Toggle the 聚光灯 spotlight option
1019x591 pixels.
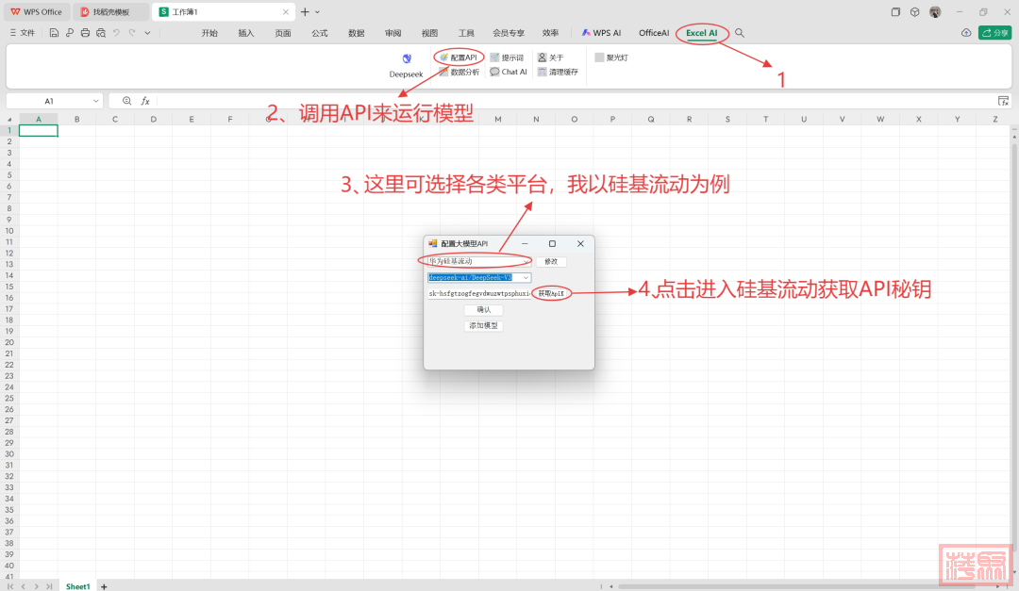611,57
